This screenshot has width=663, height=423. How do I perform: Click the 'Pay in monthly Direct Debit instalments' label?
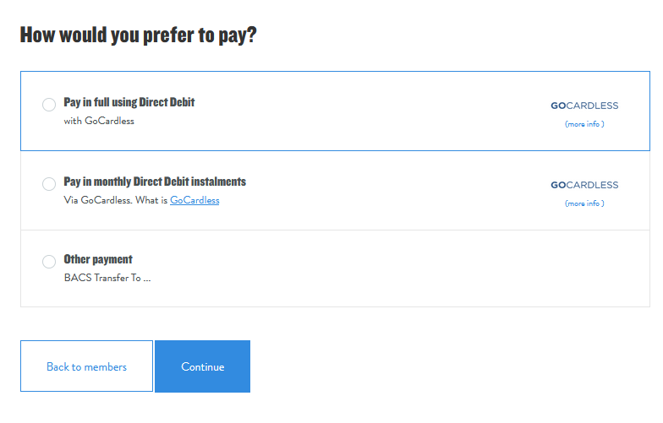(155, 182)
